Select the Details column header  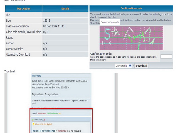[65, 9]
